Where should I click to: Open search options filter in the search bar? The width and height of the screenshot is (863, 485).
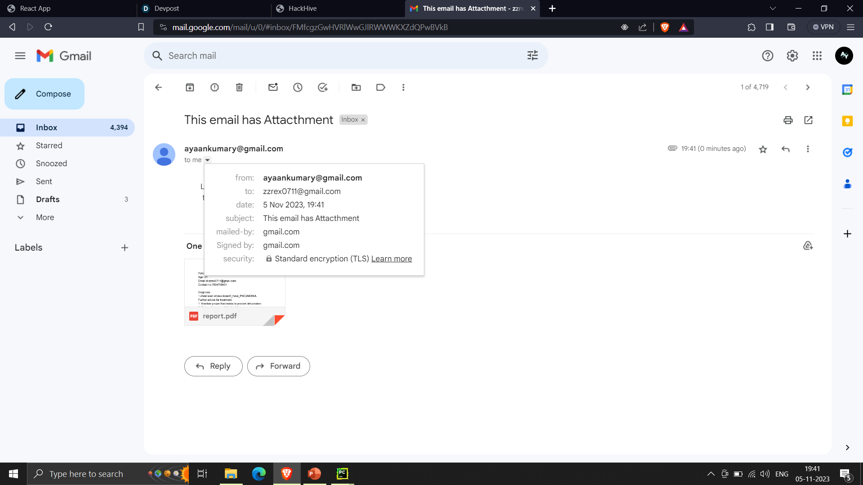[533, 56]
